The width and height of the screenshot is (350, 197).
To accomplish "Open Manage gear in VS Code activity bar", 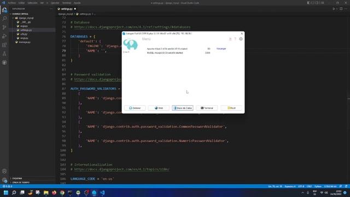I will coord(4,180).
